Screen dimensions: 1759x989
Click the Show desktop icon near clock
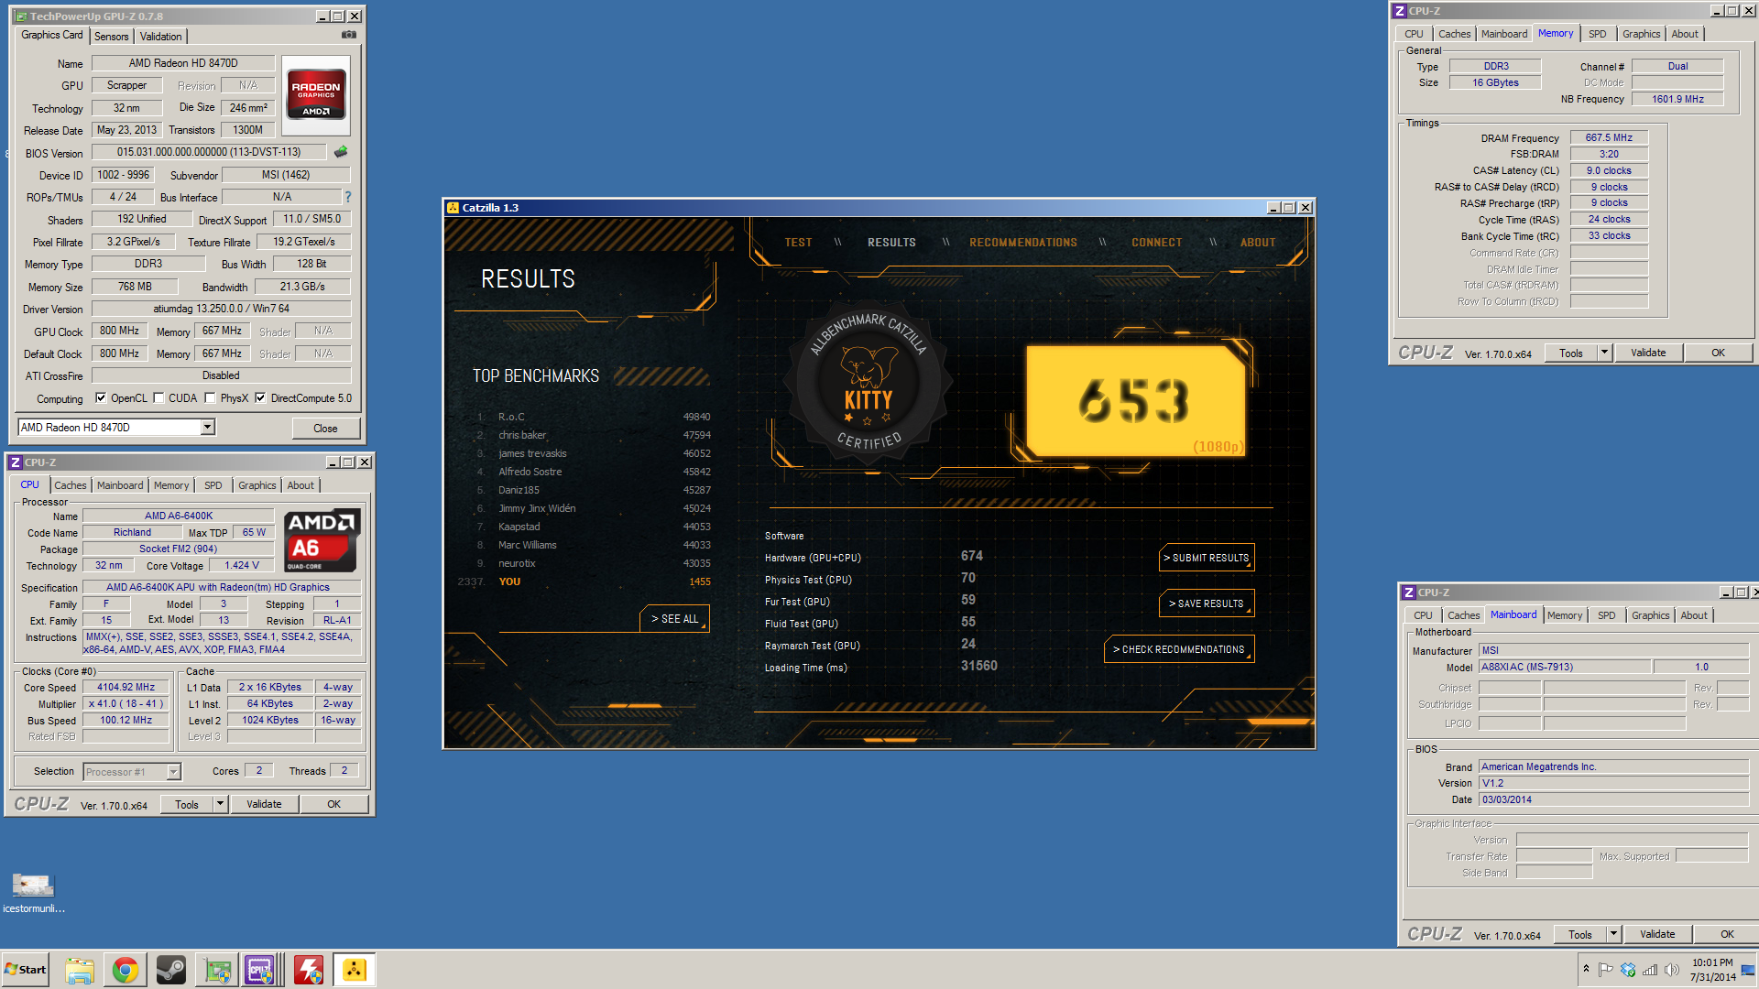click(1748, 970)
